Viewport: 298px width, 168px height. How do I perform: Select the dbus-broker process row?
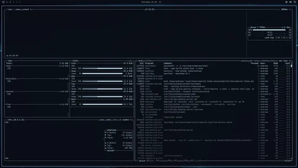click(213, 140)
